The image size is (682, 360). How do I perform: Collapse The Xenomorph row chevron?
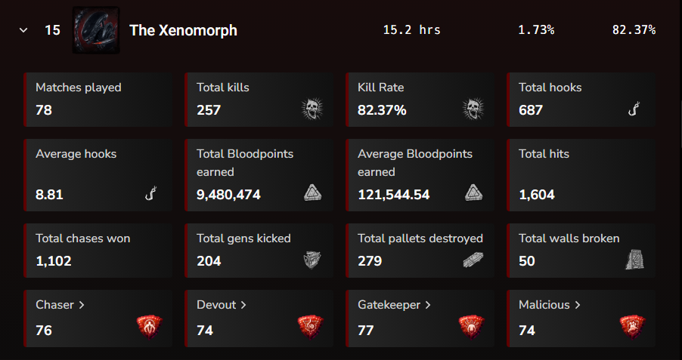pyautogui.click(x=23, y=30)
